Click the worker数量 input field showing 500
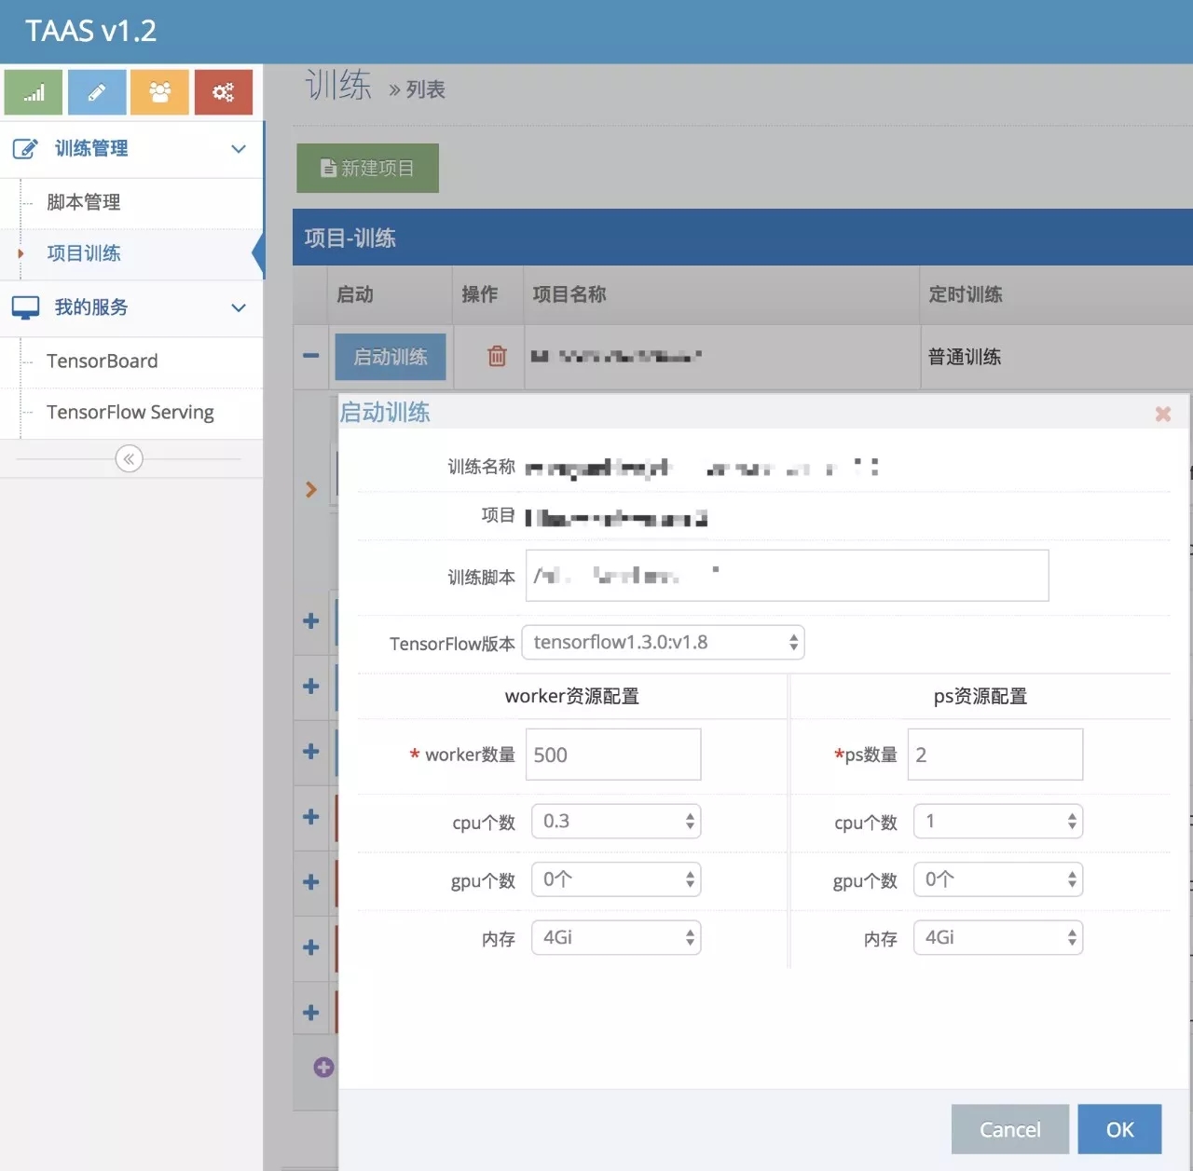The width and height of the screenshot is (1193, 1171). tap(613, 755)
